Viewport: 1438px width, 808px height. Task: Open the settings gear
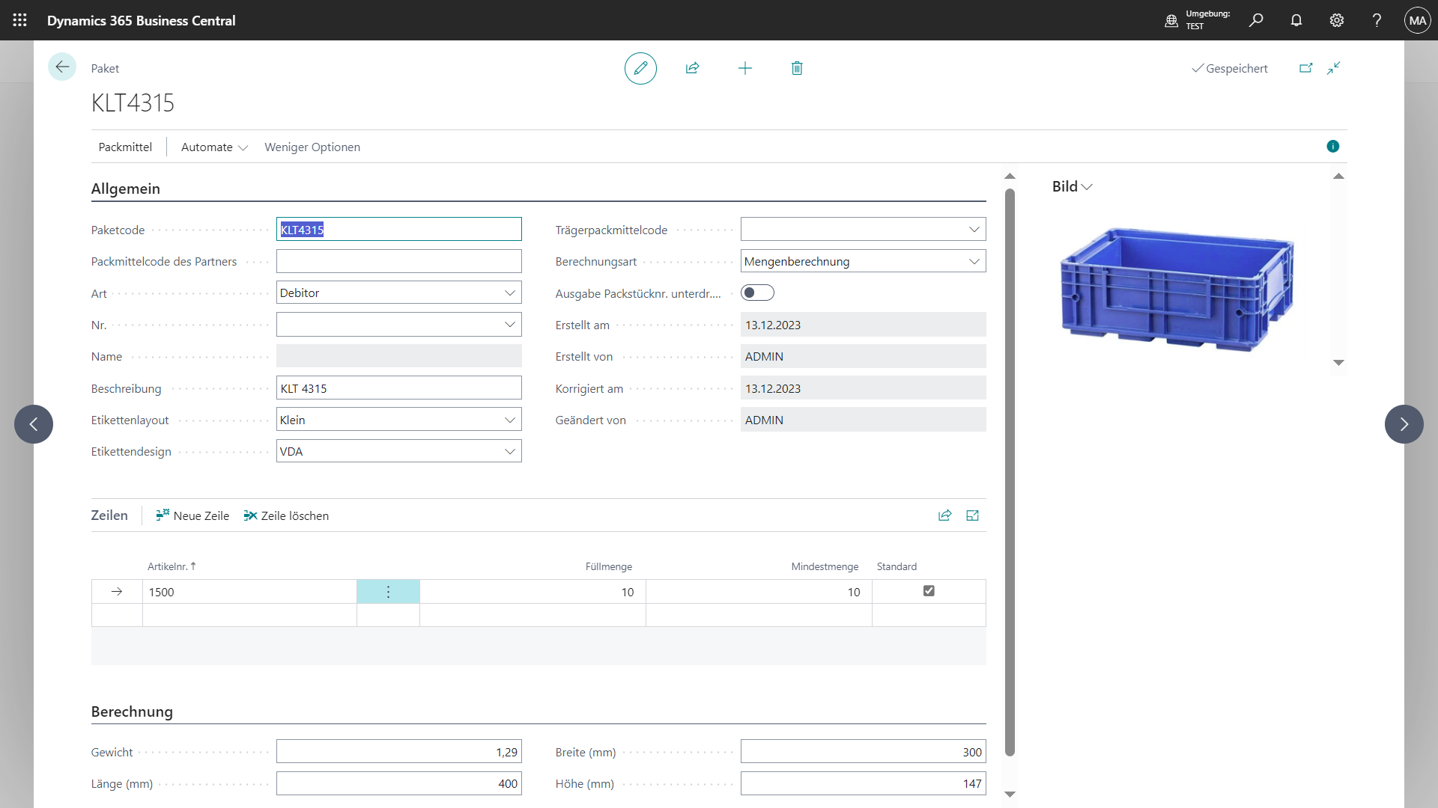tap(1337, 20)
